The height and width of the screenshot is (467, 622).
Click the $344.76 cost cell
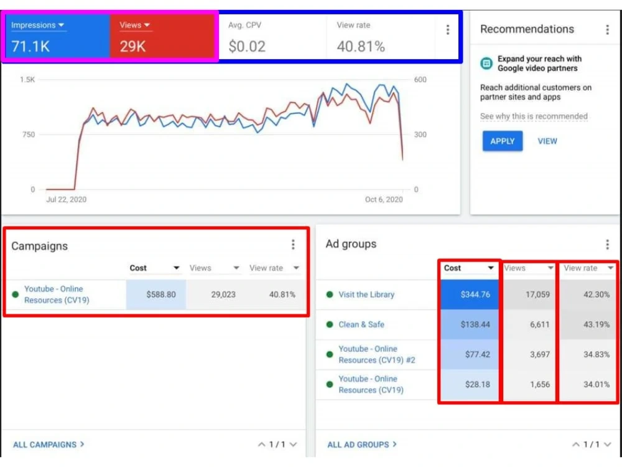pyautogui.click(x=470, y=295)
